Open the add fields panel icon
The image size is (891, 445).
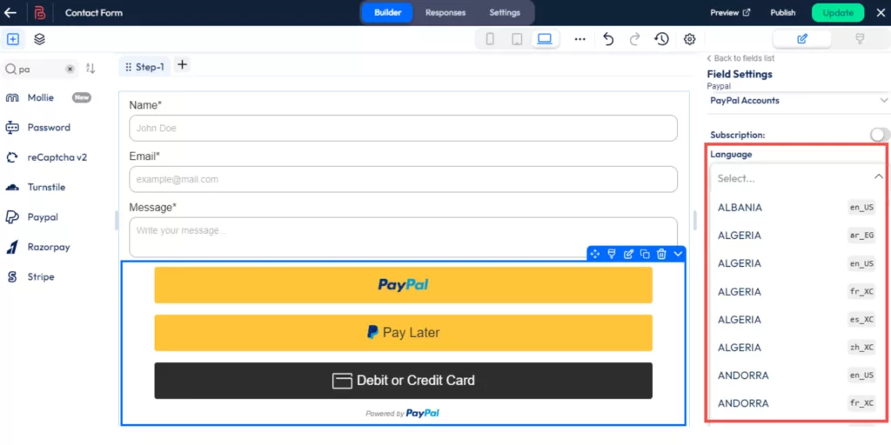13,39
